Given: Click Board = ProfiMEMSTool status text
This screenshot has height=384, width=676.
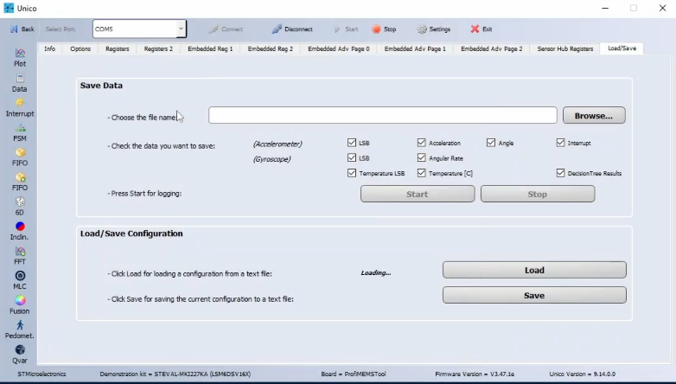Looking at the screenshot, I should tap(354, 374).
